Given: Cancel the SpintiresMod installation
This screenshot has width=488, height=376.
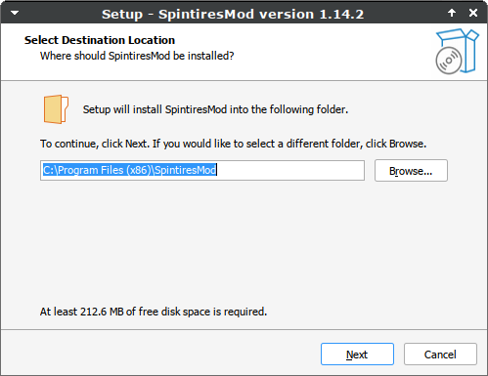Looking at the screenshot, I should coord(440,354).
